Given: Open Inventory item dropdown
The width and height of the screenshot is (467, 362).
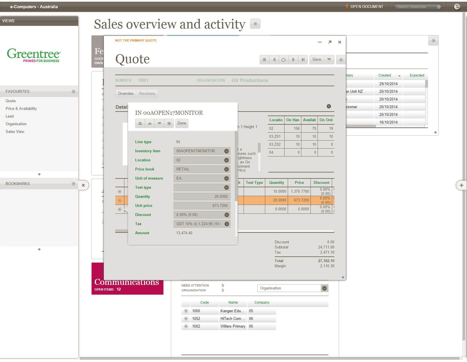Looking at the screenshot, I should [x=227, y=151].
